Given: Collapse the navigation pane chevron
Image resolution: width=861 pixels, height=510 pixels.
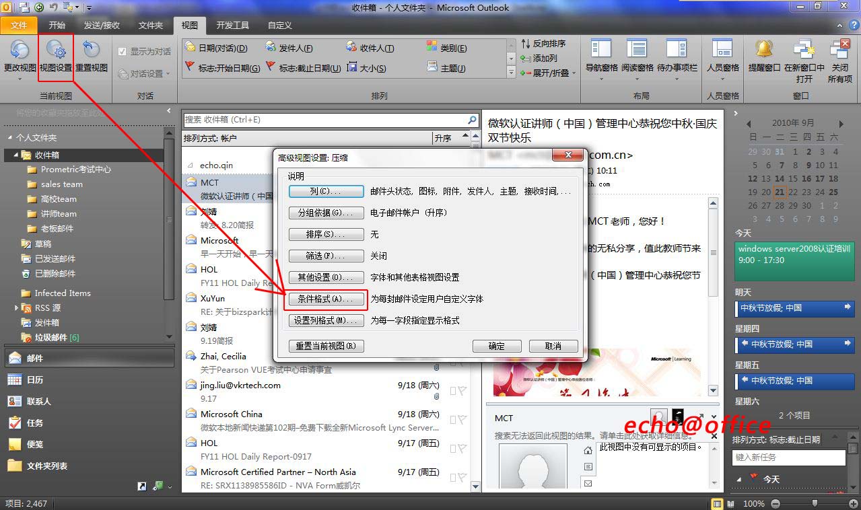Looking at the screenshot, I should pos(169,112).
